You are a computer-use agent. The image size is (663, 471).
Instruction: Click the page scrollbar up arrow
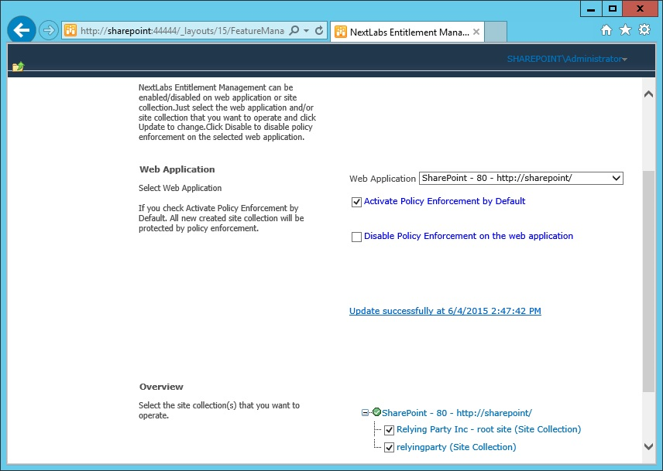click(x=648, y=94)
